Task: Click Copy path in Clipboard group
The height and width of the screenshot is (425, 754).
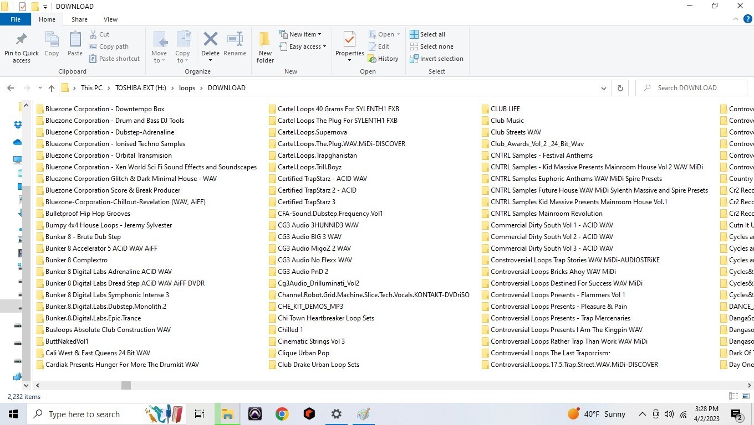Action: point(108,46)
